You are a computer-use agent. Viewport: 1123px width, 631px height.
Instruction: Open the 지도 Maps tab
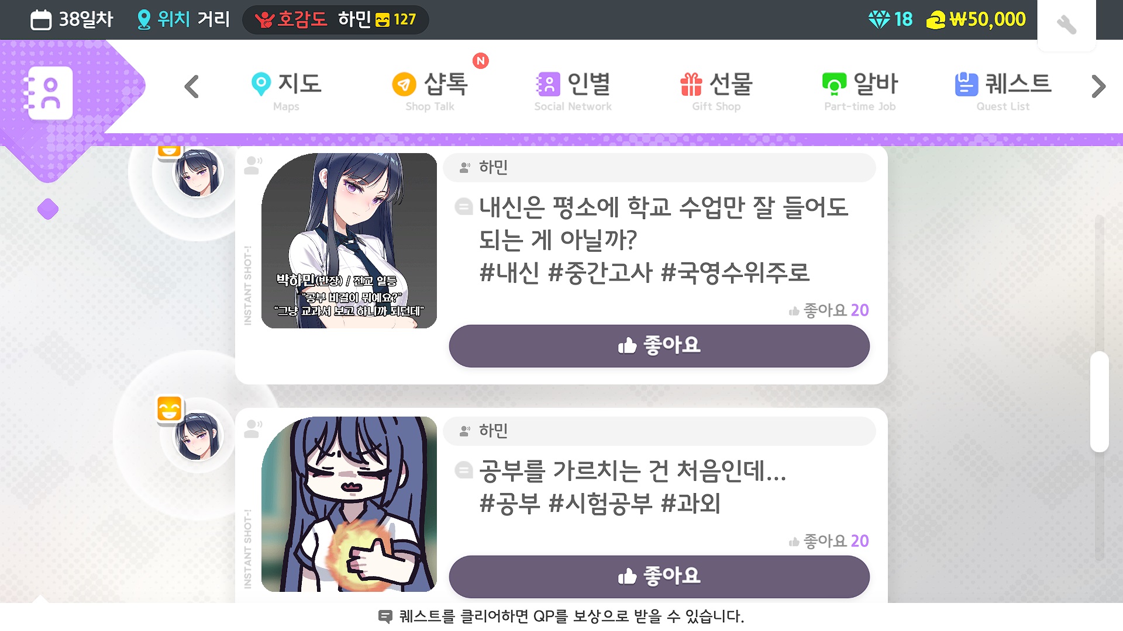click(286, 91)
